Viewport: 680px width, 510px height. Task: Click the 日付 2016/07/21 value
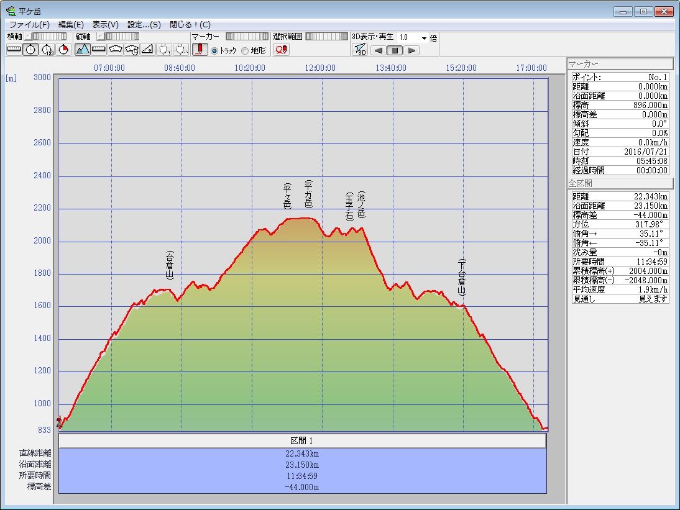click(x=646, y=152)
